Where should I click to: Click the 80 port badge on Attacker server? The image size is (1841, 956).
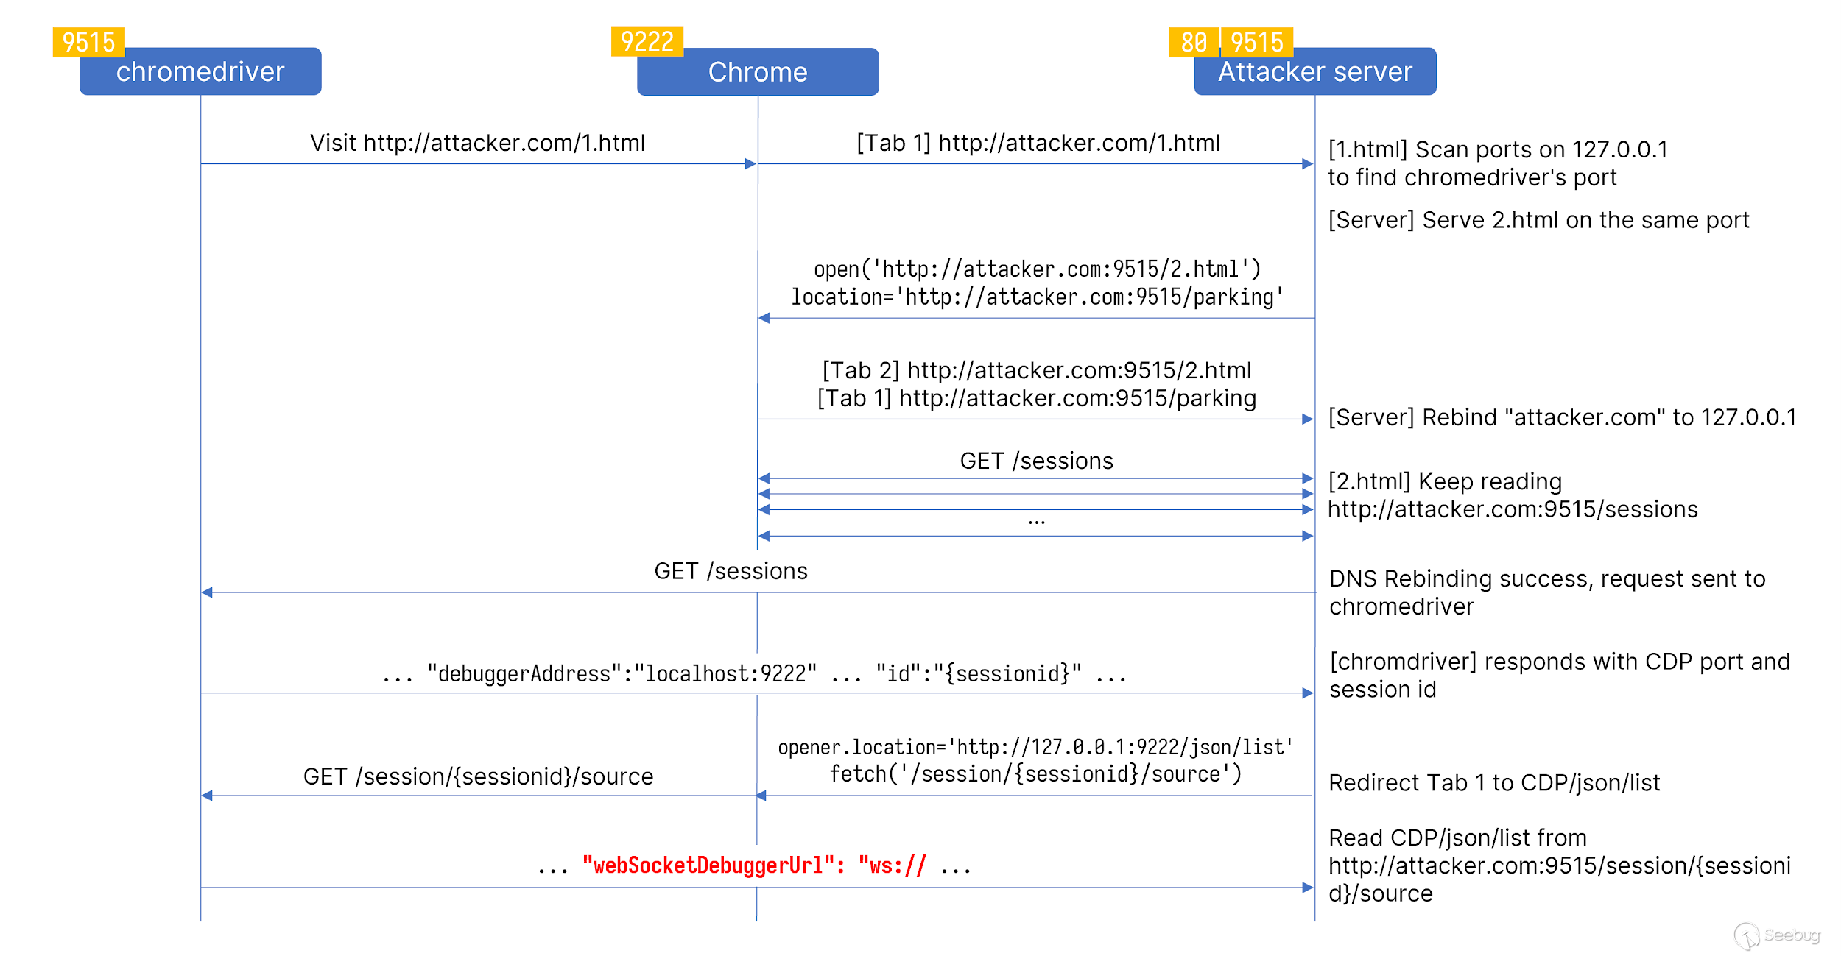(1193, 43)
